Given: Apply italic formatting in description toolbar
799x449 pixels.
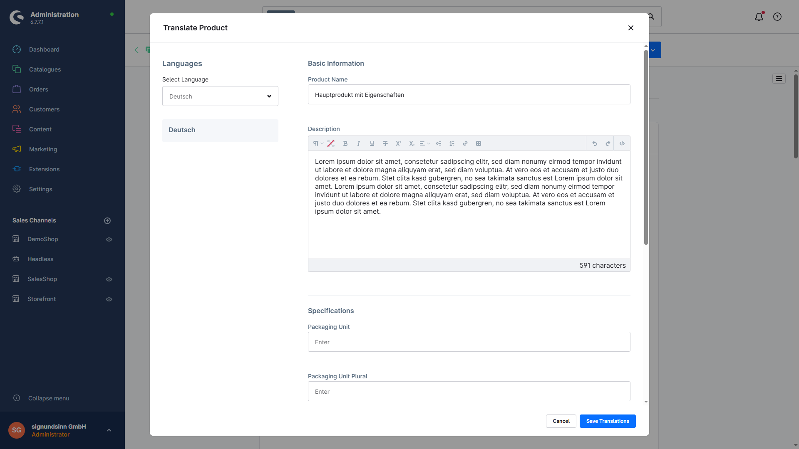Looking at the screenshot, I should (x=358, y=143).
